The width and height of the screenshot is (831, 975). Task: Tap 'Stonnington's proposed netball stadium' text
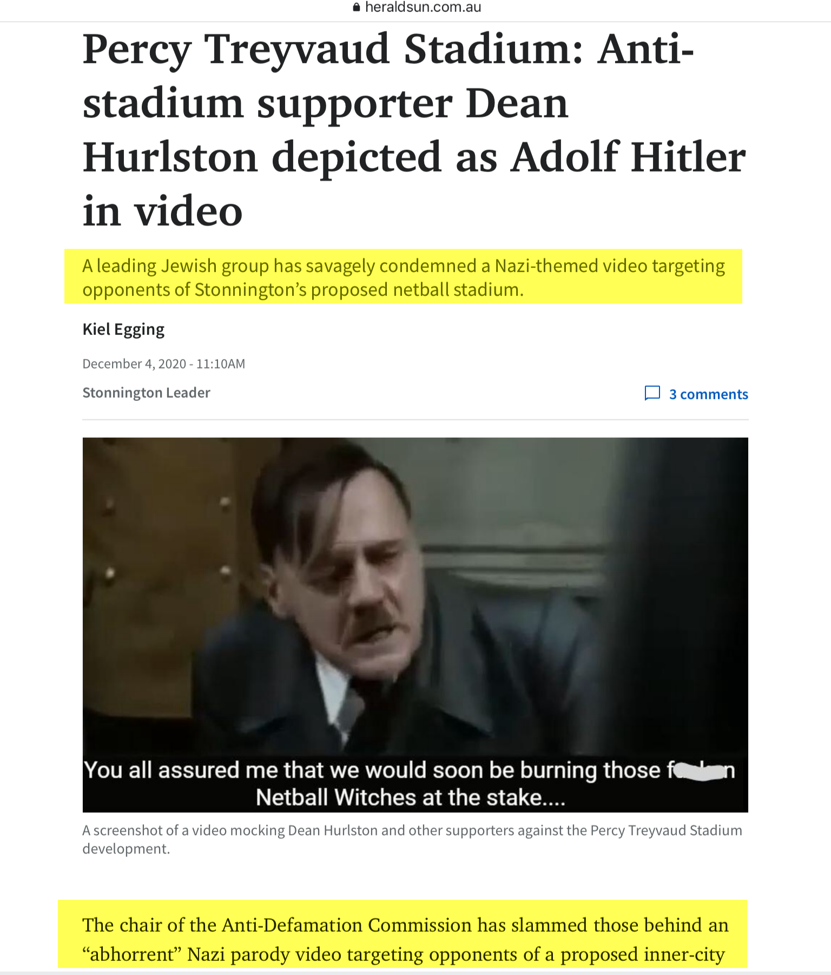pos(359,290)
